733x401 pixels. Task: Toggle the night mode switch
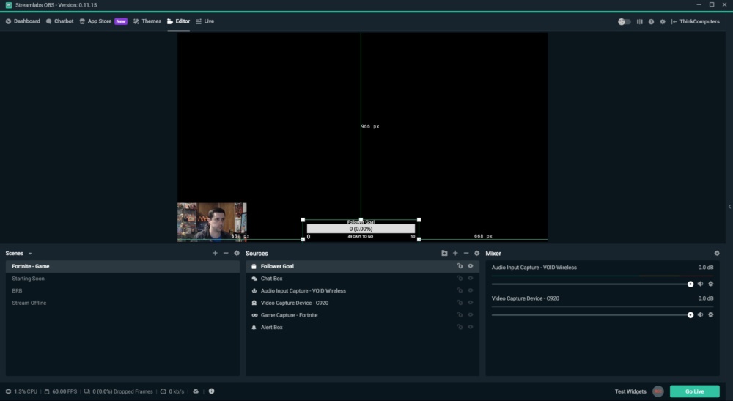tap(624, 21)
